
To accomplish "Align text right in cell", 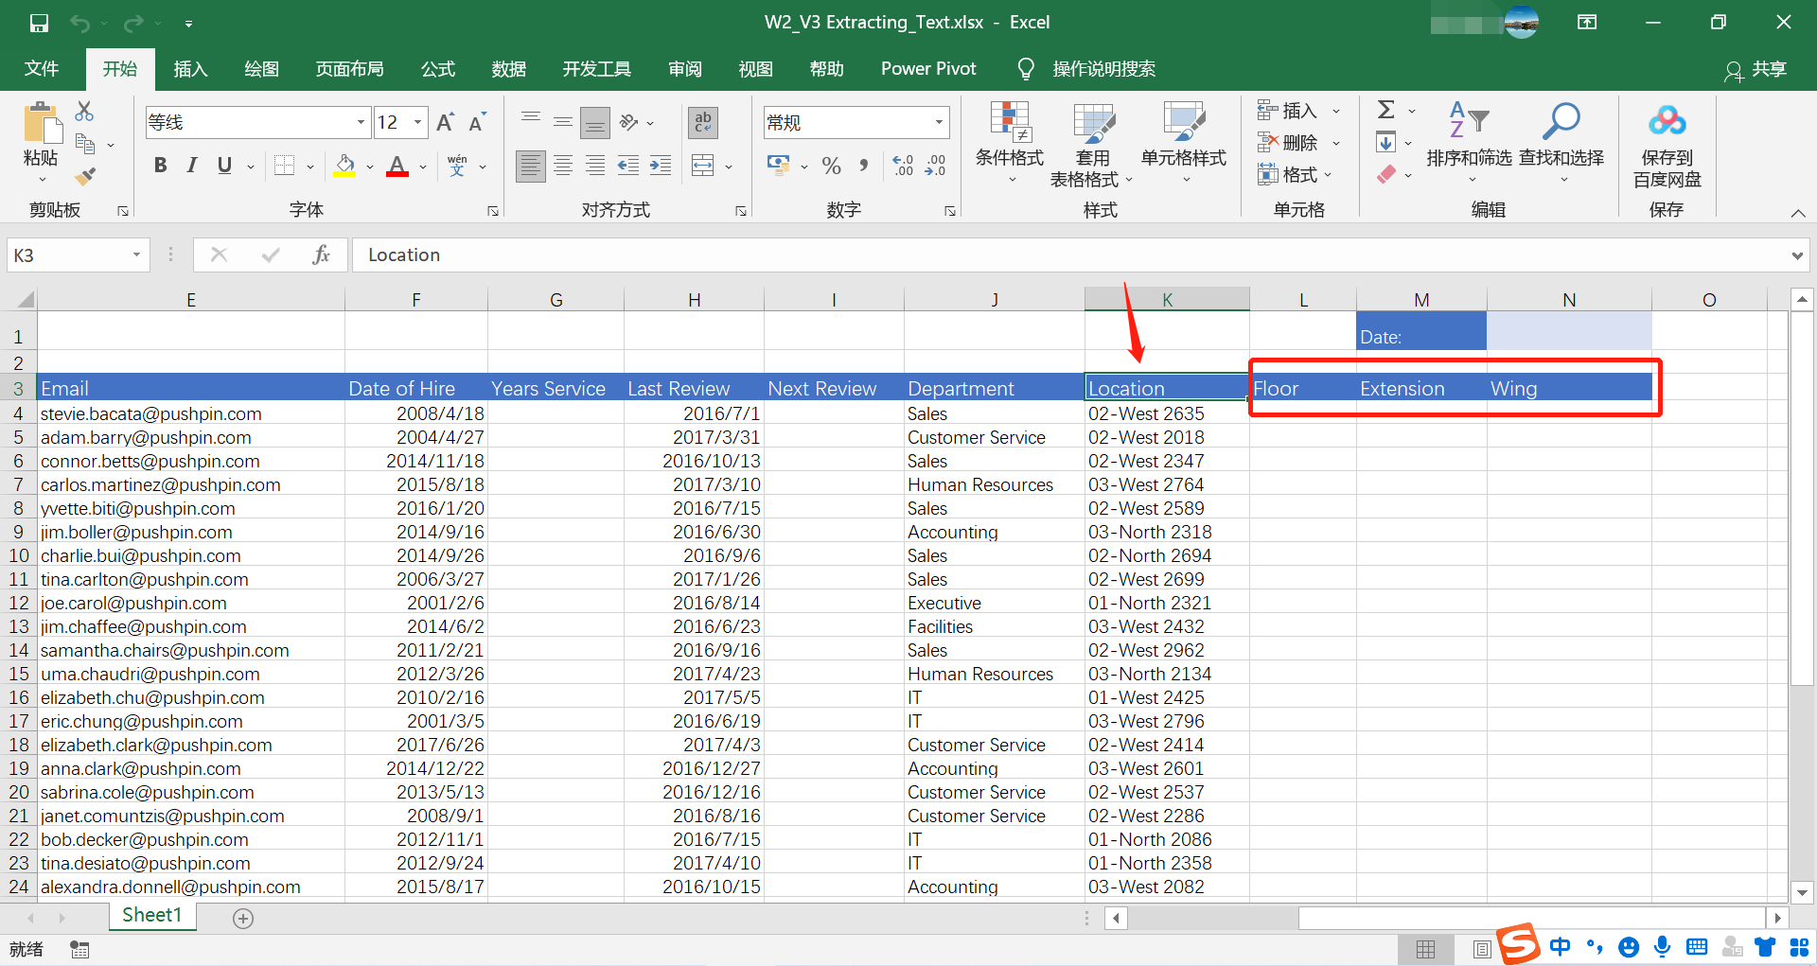I will [x=595, y=167].
